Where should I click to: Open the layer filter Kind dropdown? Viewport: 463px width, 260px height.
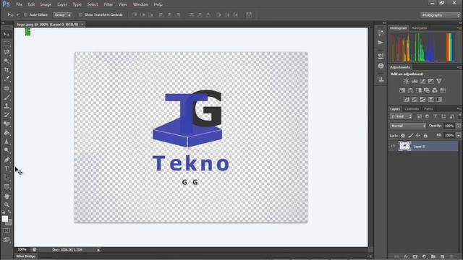[401, 117]
